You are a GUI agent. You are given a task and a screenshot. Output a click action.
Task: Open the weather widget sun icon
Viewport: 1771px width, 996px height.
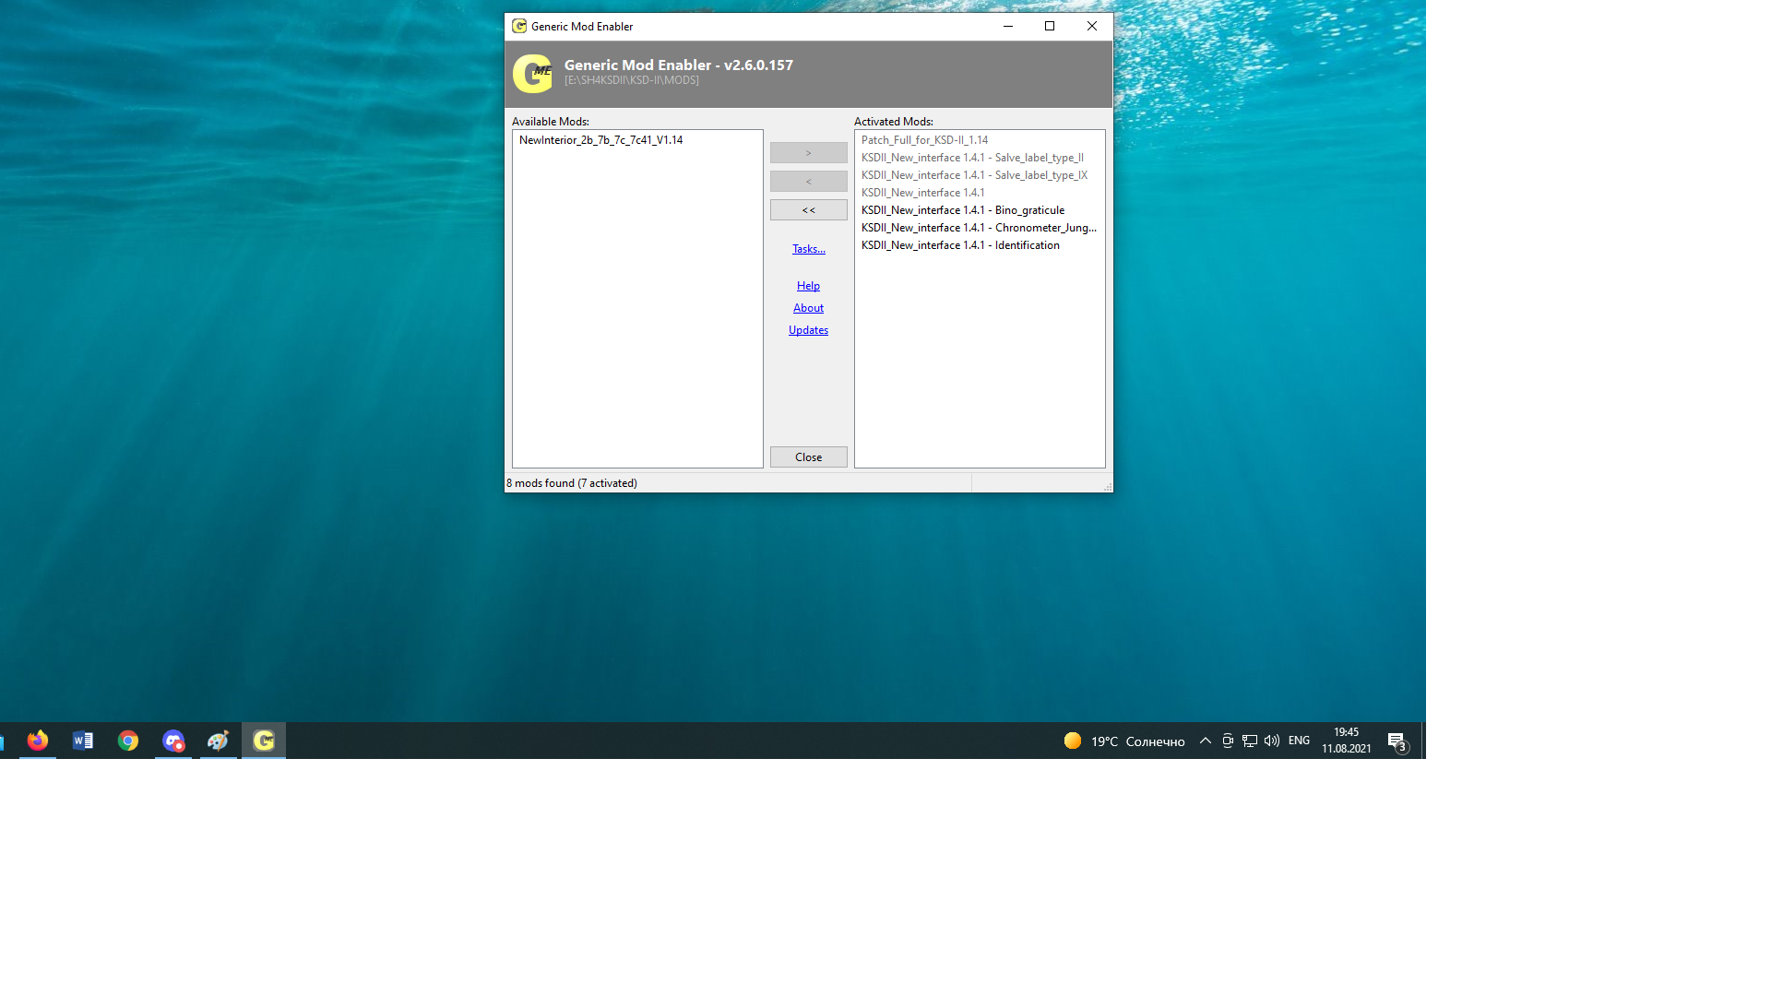1073,741
